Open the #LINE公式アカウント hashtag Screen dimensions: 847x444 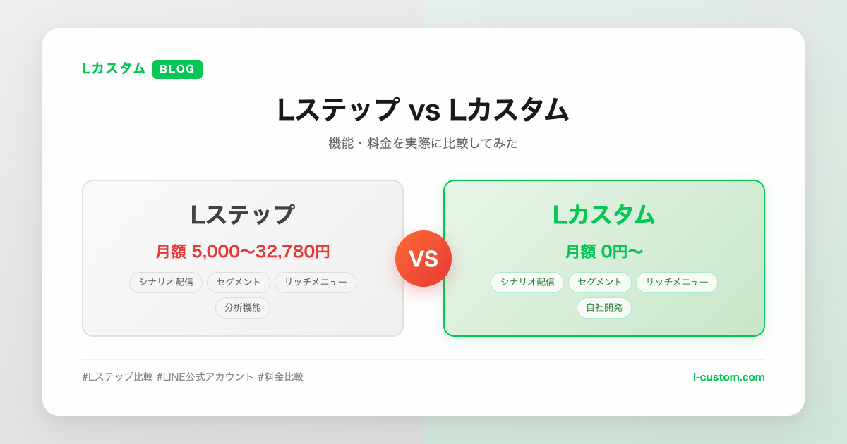point(205,377)
